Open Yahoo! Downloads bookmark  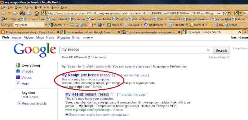(197, 19)
